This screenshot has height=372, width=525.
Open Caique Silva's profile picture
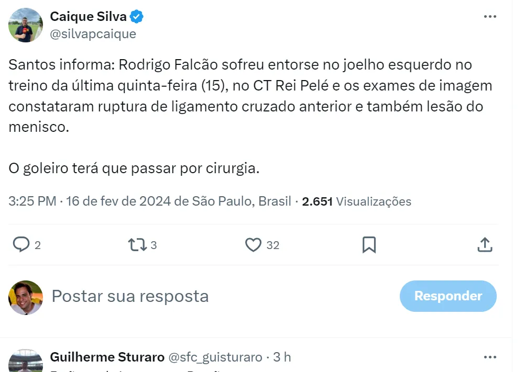pyautogui.click(x=26, y=25)
